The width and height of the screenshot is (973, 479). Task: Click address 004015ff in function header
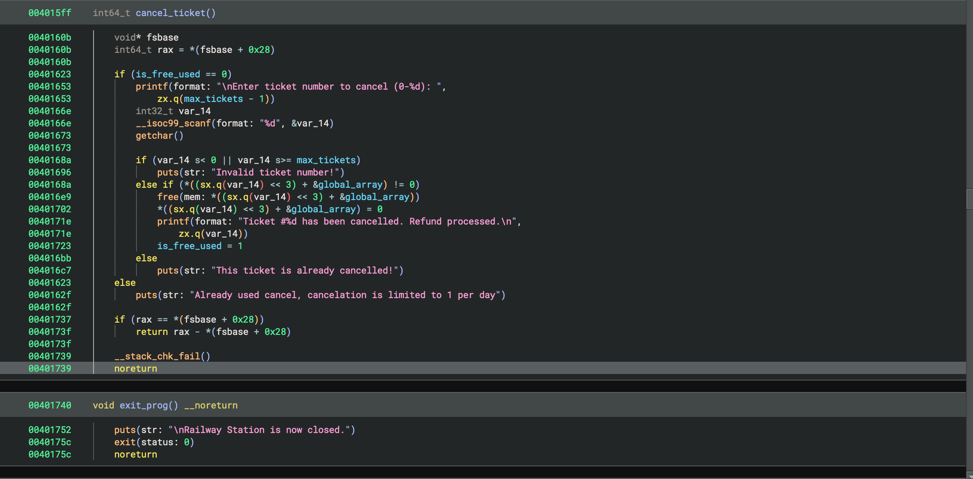pos(50,13)
